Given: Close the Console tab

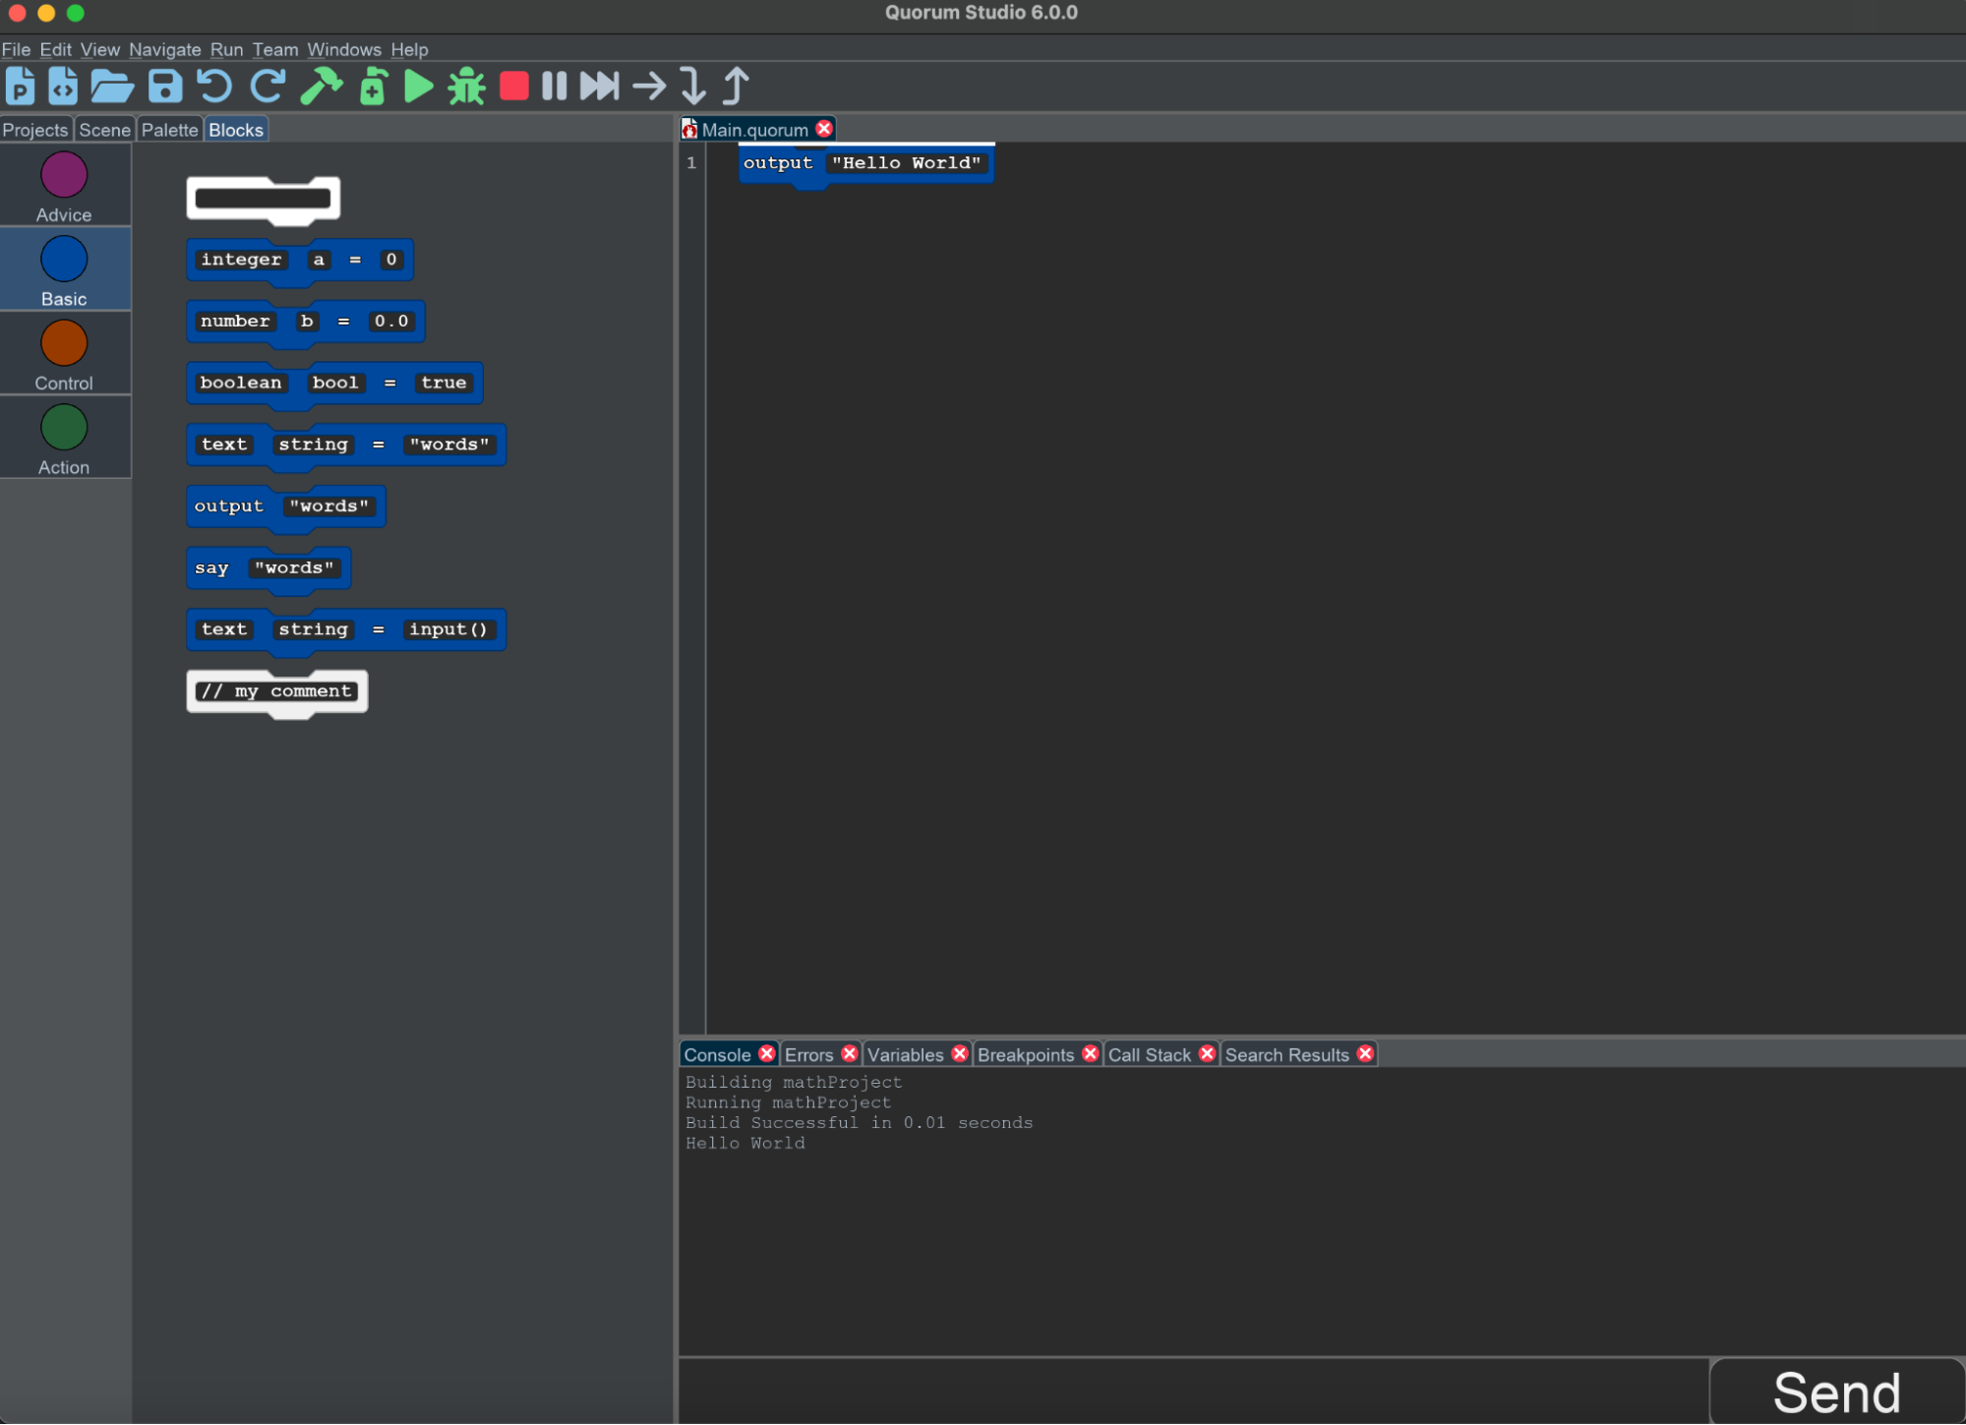Looking at the screenshot, I should (767, 1053).
